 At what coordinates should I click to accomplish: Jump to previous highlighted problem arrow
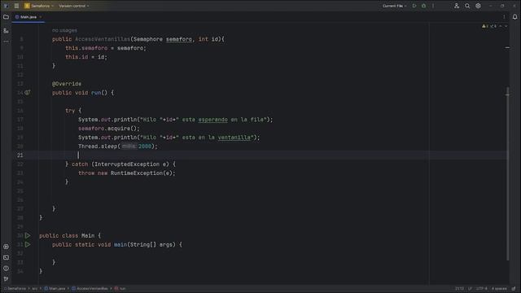click(501, 26)
